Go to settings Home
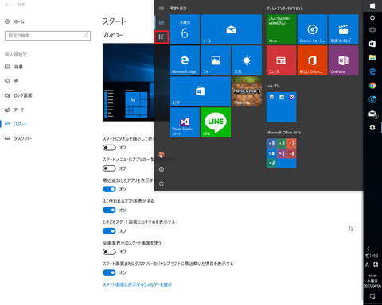This screenshot has width=382, height=305. 14,21
